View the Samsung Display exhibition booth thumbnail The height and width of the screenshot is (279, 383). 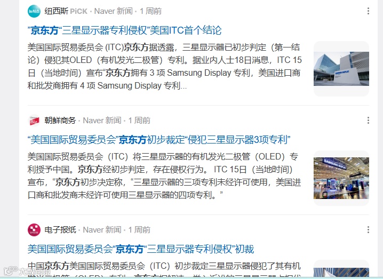click(341, 178)
